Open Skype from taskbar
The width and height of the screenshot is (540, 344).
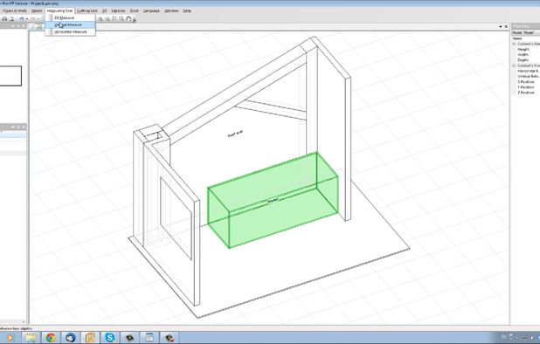click(110, 338)
